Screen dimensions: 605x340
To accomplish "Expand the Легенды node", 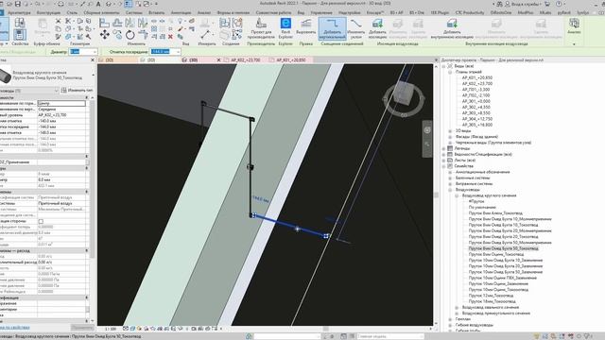I will pyautogui.click(x=443, y=148).
